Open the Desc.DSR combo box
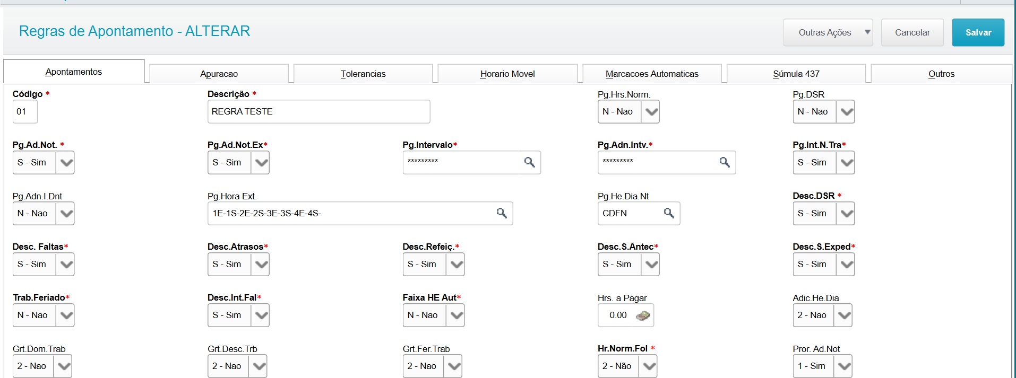This screenshot has width=1016, height=378. pyautogui.click(x=846, y=214)
